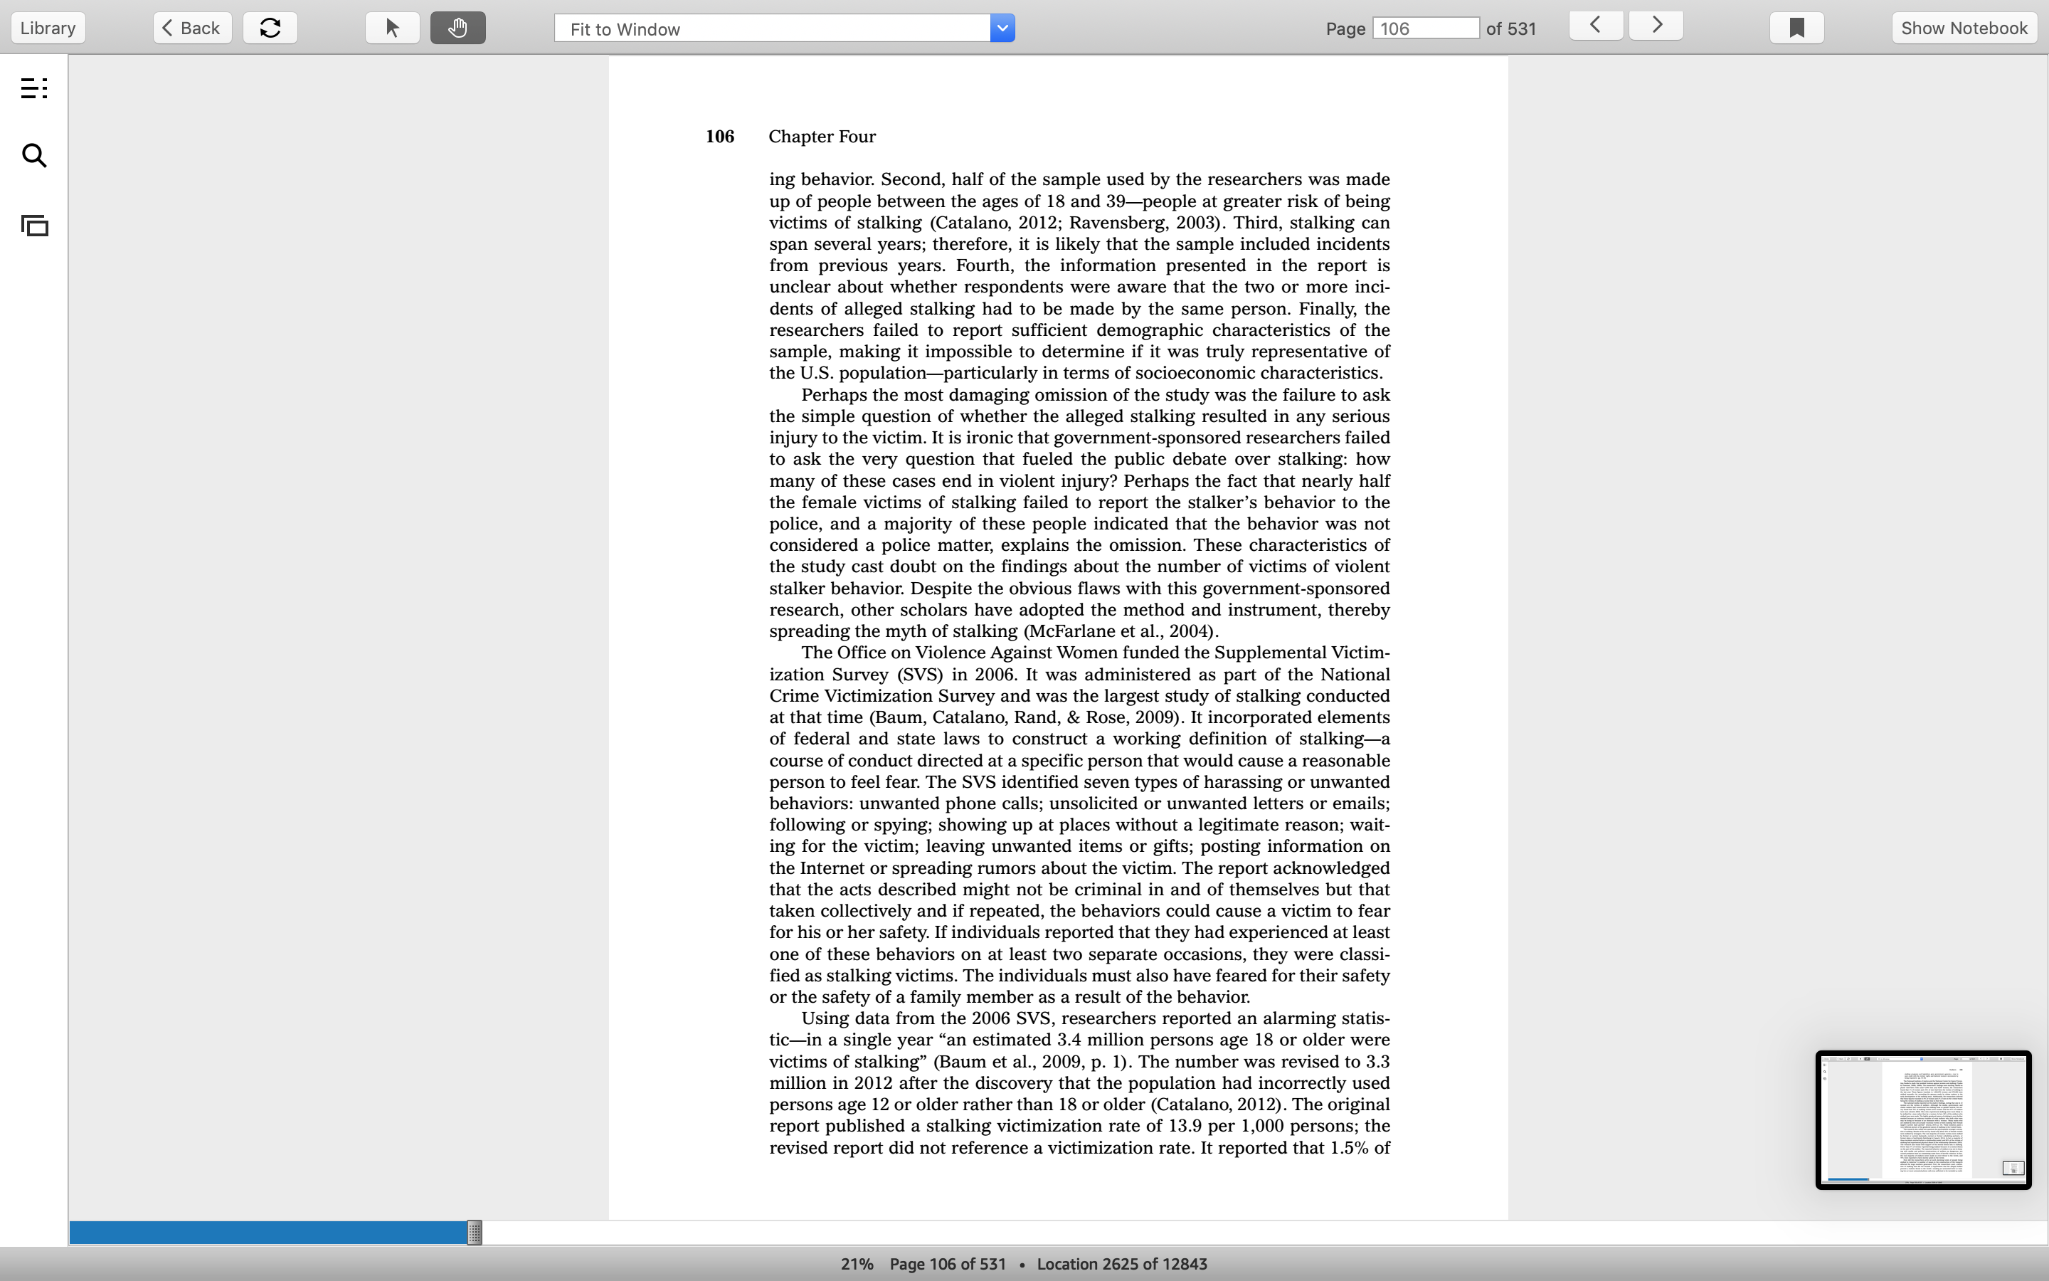Viewport: 2049px width, 1281px height.
Task: Show Notebook panel
Action: click(1964, 28)
